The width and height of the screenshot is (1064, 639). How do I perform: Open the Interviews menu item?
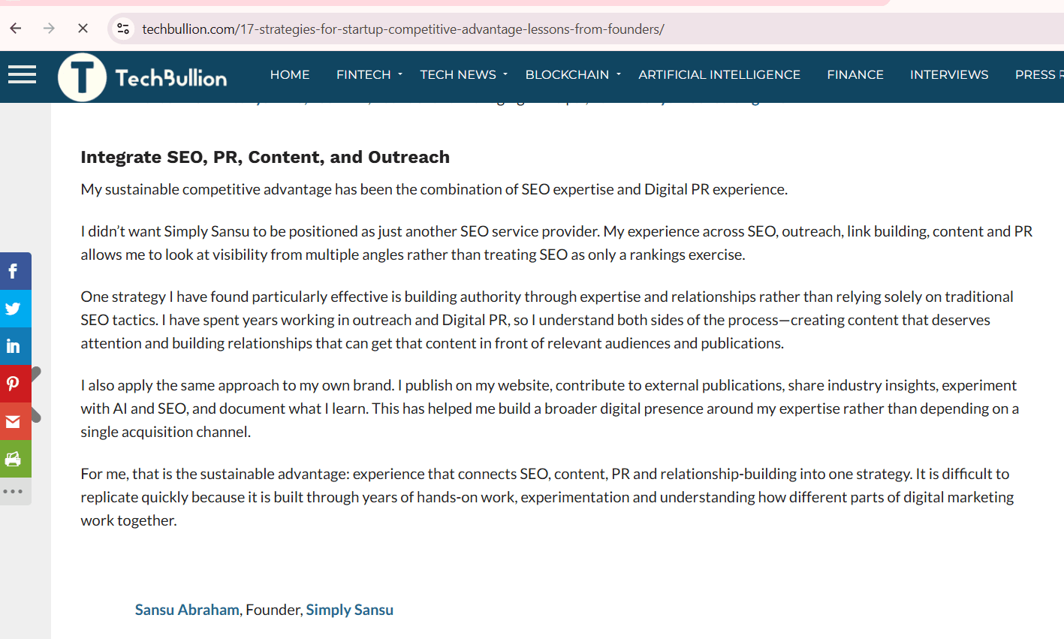[949, 74]
